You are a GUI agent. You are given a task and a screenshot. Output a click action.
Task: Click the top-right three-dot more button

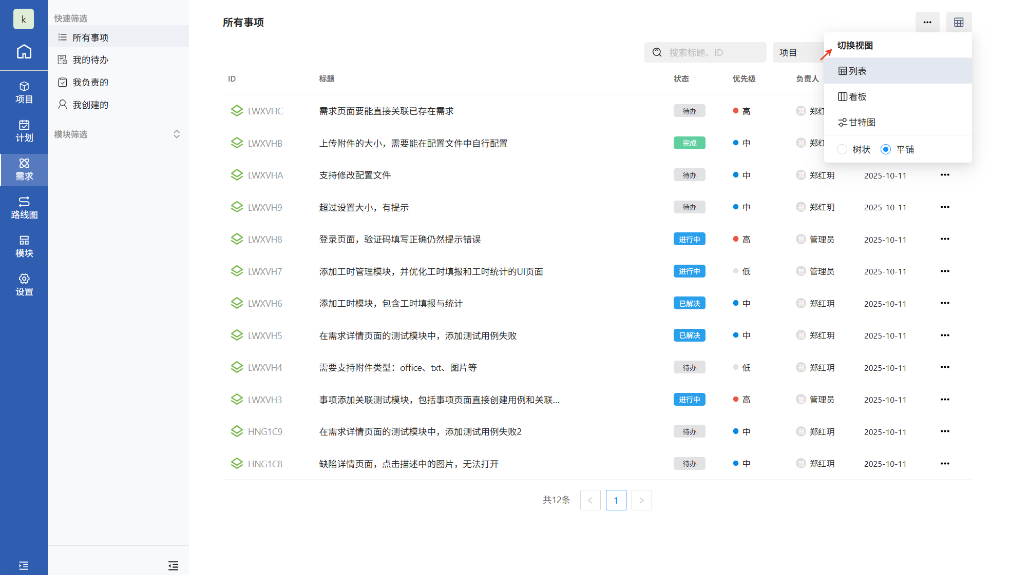tap(927, 22)
